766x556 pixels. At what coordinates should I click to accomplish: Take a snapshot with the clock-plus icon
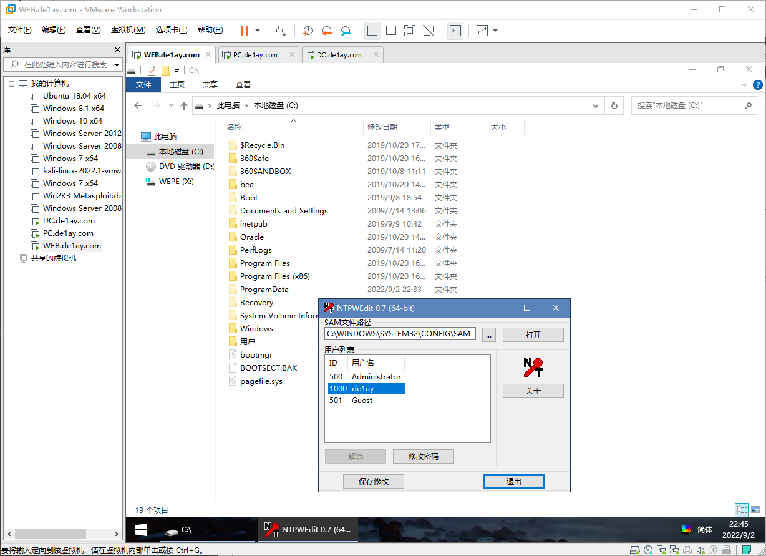click(308, 30)
